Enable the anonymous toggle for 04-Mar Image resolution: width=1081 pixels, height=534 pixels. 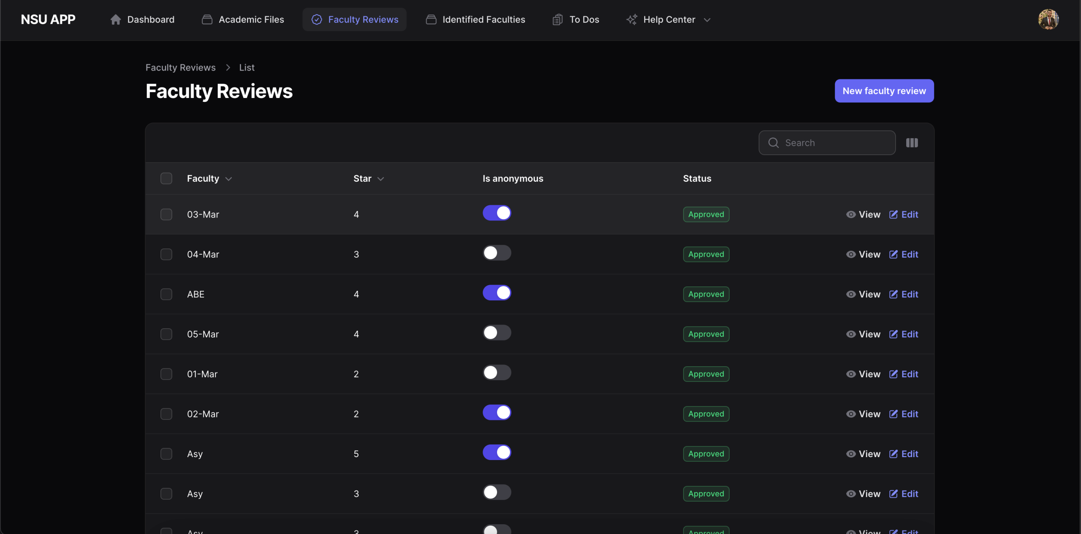point(497,253)
